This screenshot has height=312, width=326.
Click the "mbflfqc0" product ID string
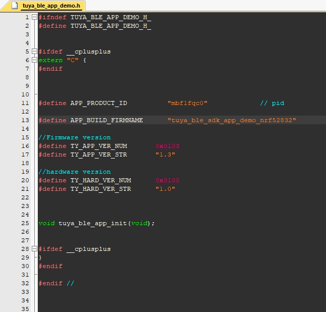[187, 103]
